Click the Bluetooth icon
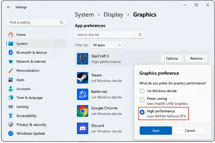The width and height of the screenshot is (215, 143). pyautogui.click(x=11, y=53)
